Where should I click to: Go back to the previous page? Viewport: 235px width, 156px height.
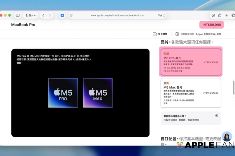click(43, 15)
